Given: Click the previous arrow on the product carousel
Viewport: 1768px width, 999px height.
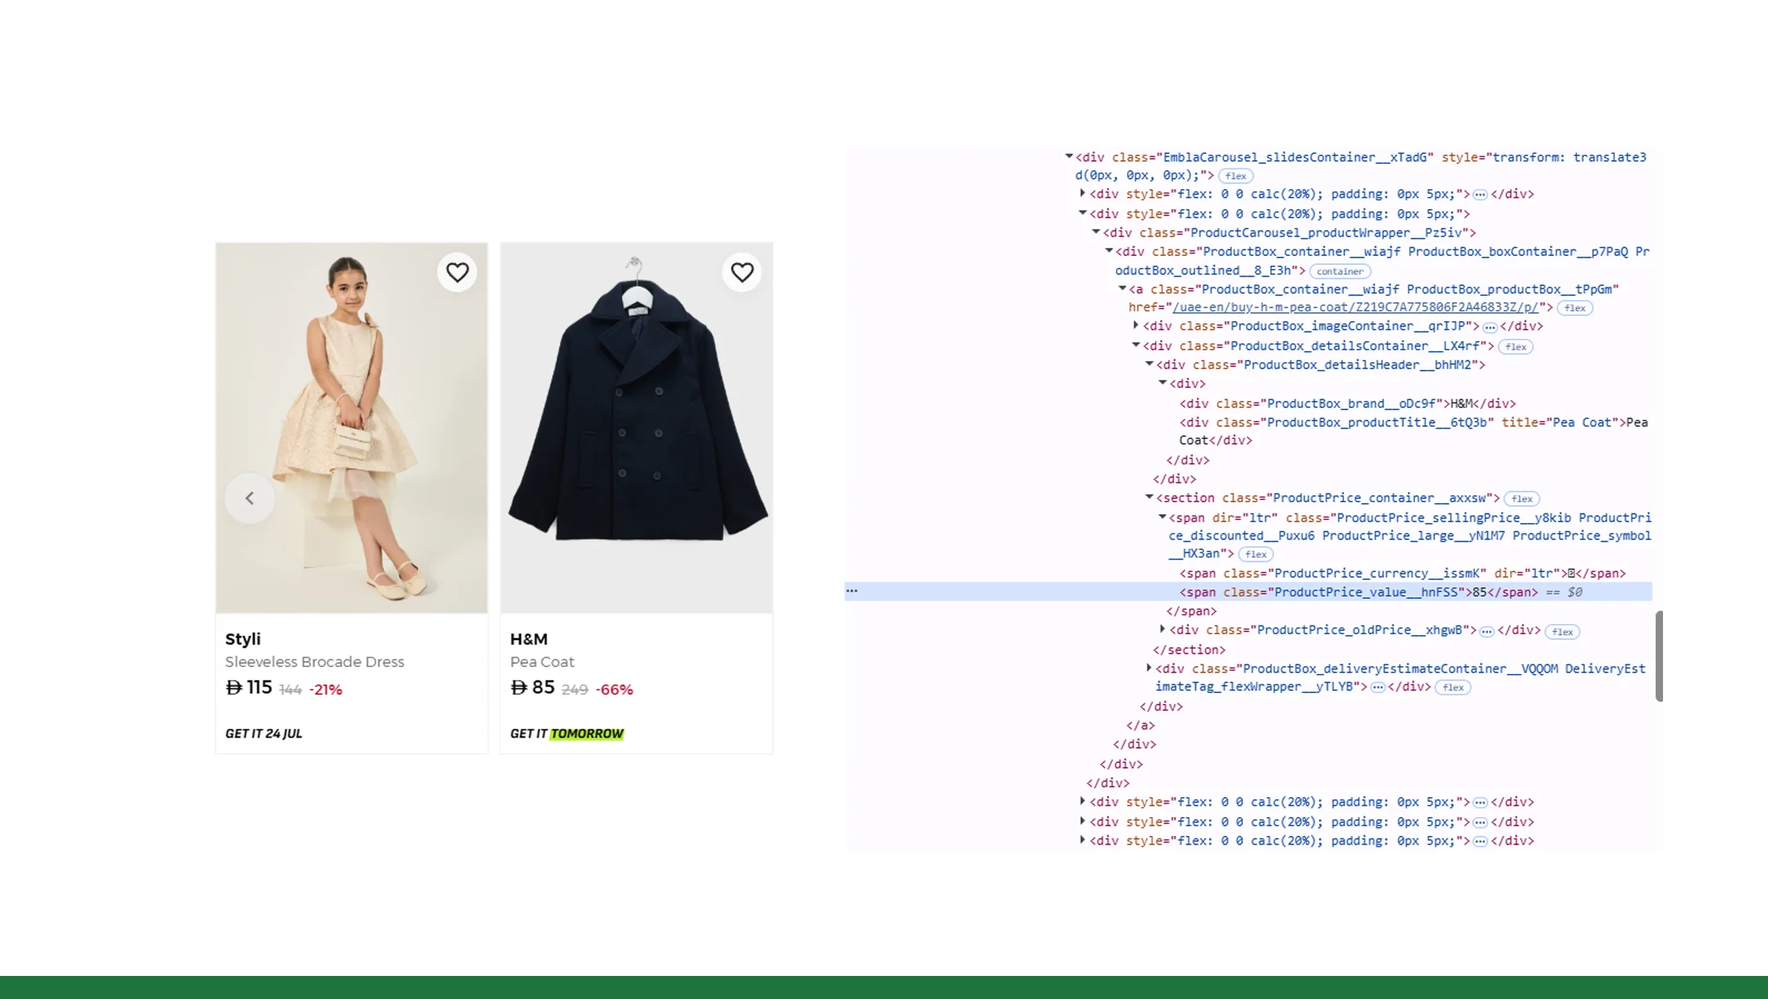Looking at the screenshot, I should [x=249, y=498].
